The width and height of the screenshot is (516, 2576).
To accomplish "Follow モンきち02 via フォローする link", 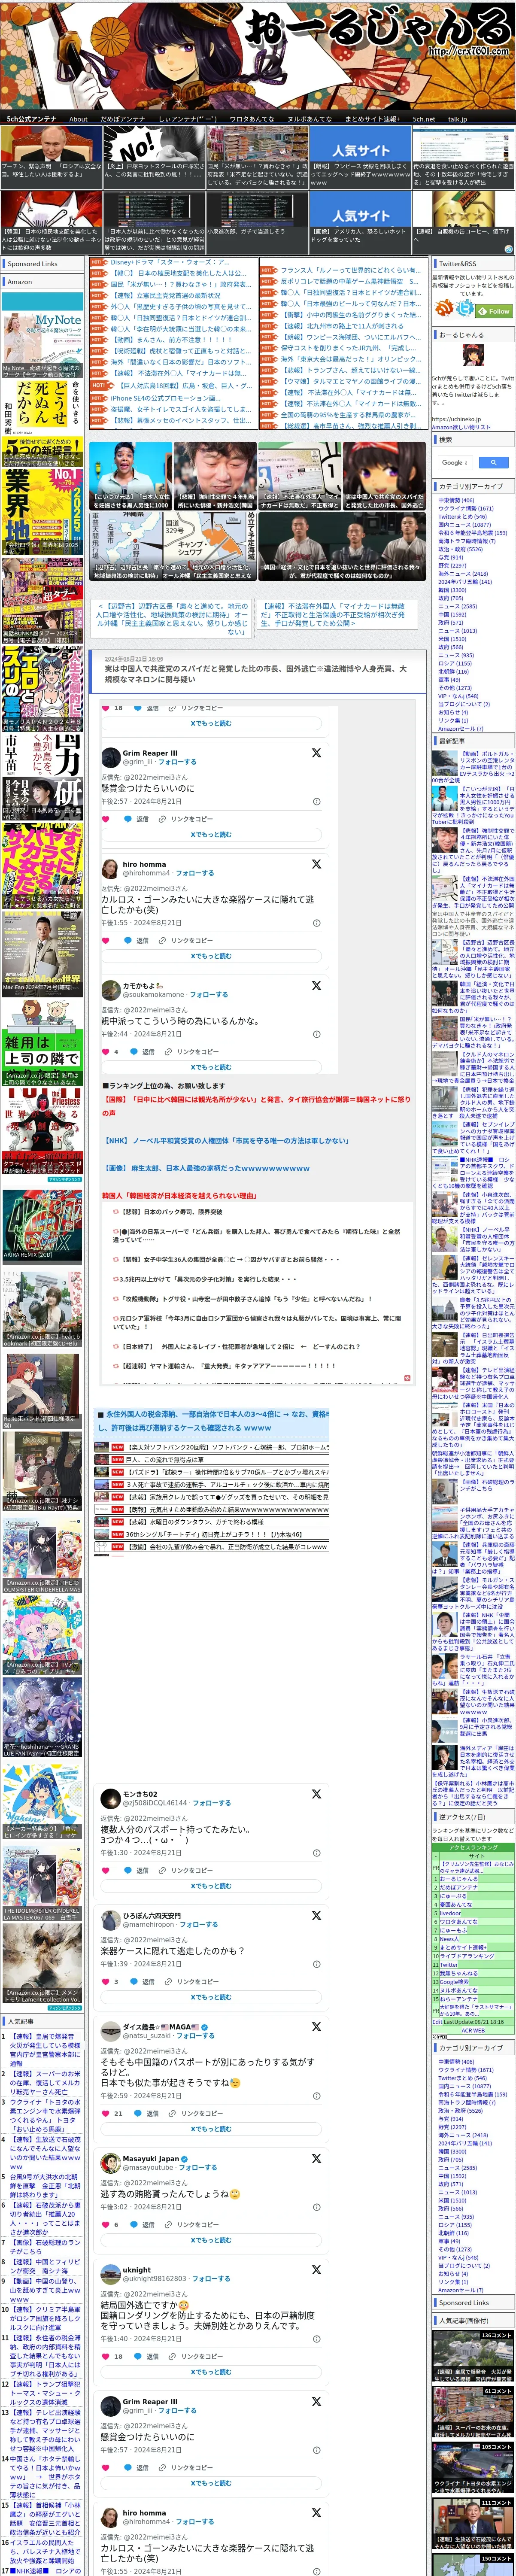I will pos(212,1803).
